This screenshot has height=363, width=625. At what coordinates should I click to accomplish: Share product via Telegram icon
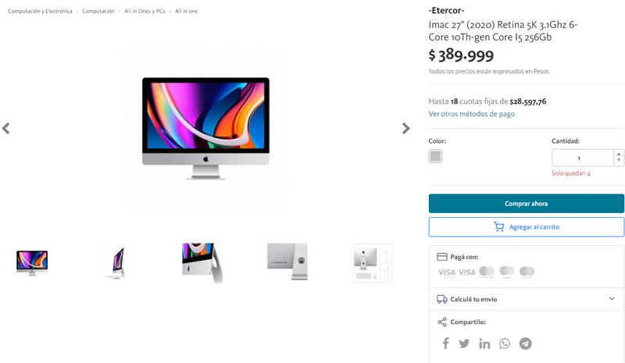pos(525,343)
